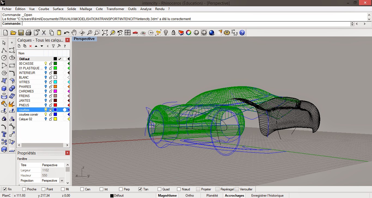Click properties panel scroll down arrow
The image size is (372, 198).
pyautogui.click(x=68, y=183)
